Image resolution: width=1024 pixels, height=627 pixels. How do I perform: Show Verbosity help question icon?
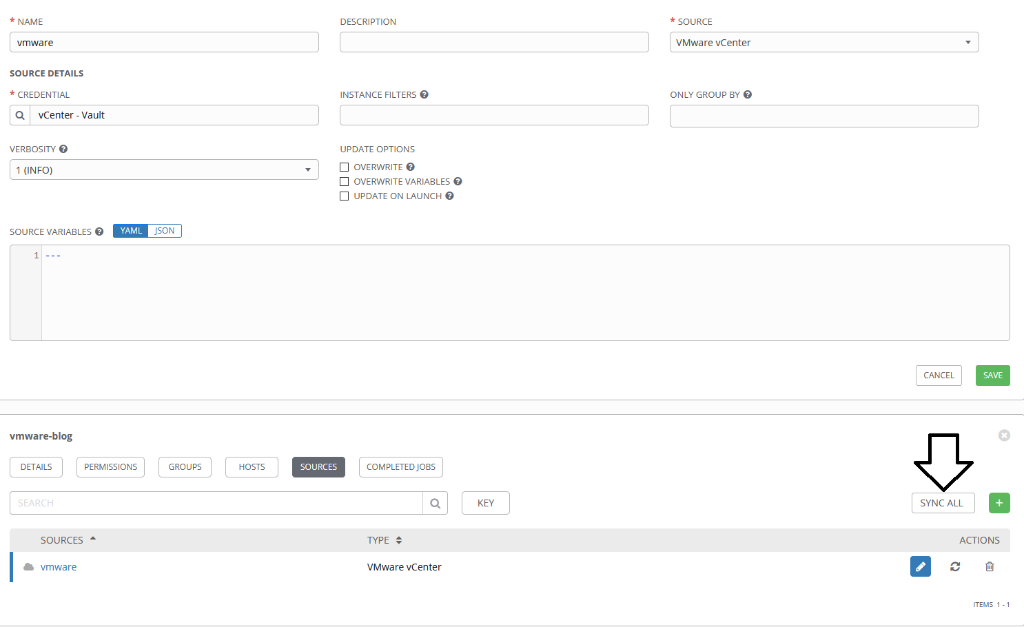tap(63, 149)
